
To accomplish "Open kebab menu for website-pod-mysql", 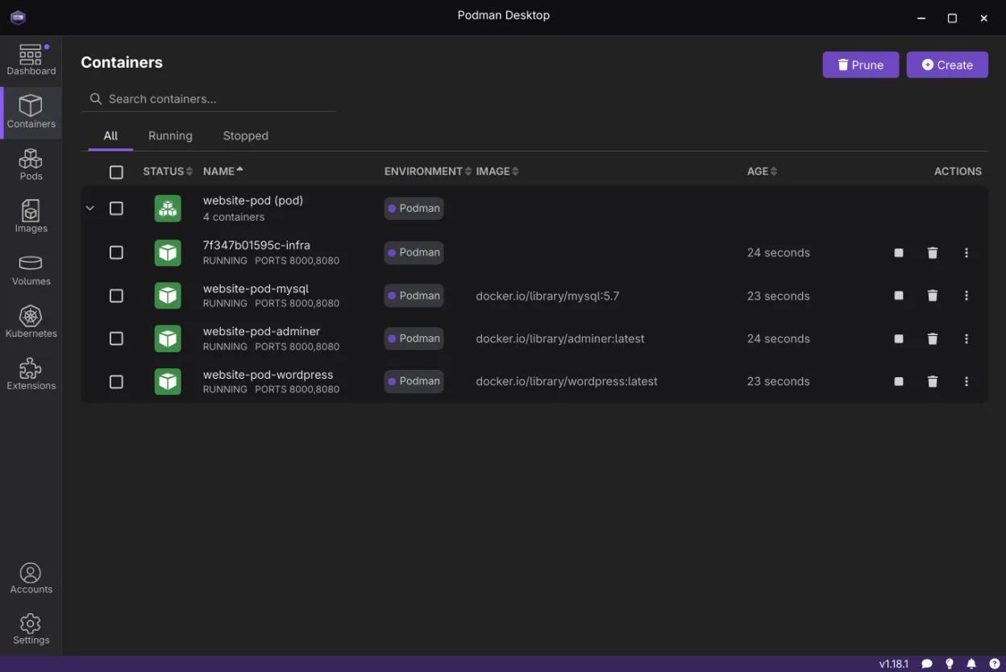I will coord(967,296).
